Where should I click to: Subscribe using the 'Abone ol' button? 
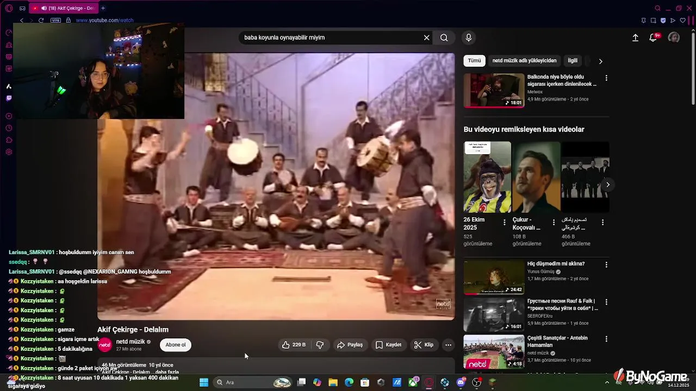coord(175,345)
